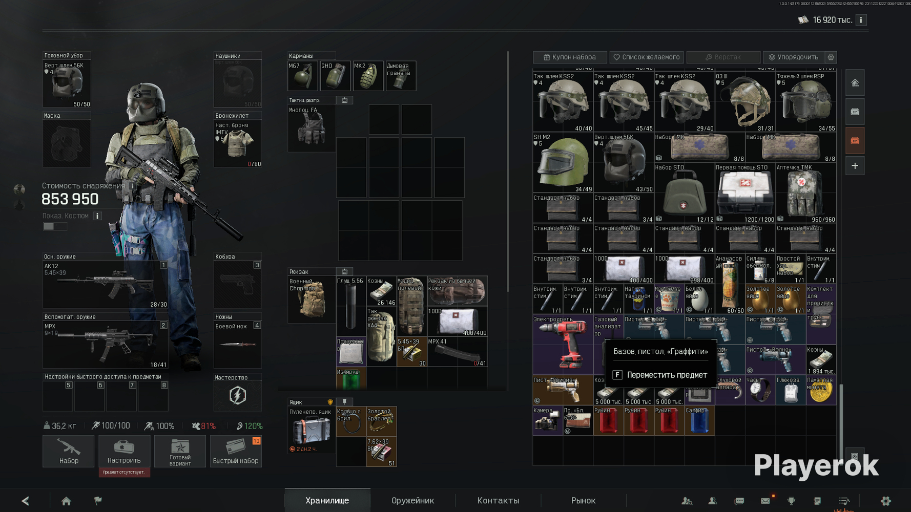Add a storage with the plus icon
The height and width of the screenshot is (512, 911).
pyautogui.click(x=855, y=166)
